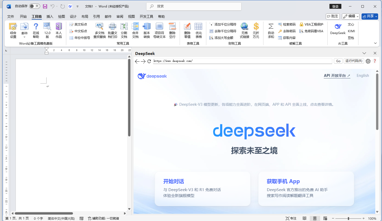Reload the DeepSeek pane page
Image resolution: width=382 pixels, height=221 pixels.
pos(149,61)
